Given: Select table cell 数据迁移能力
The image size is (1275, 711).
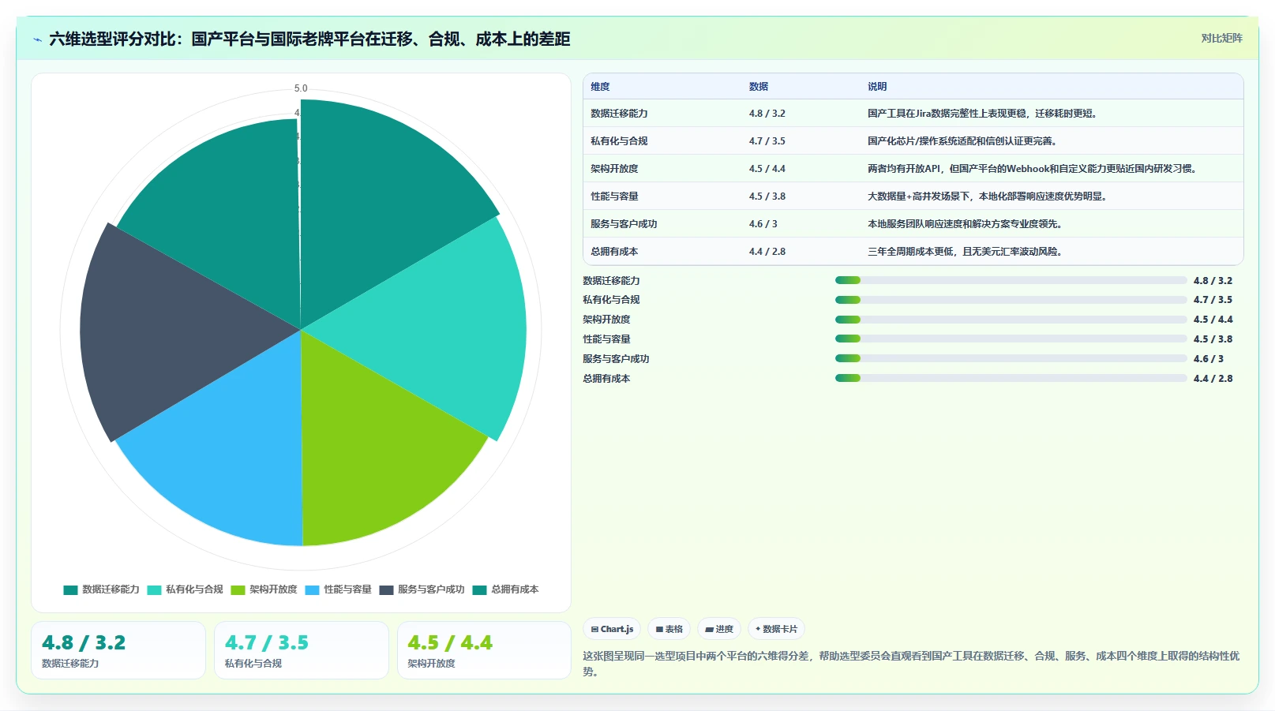Looking at the screenshot, I should tap(619, 114).
